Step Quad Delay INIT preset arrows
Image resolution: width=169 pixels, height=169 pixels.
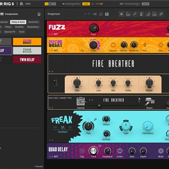tap(51, 156)
